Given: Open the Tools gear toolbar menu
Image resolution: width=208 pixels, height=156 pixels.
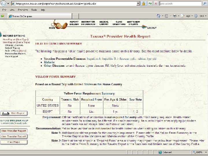Looking at the screenshot, I should [x=200, y=16].
